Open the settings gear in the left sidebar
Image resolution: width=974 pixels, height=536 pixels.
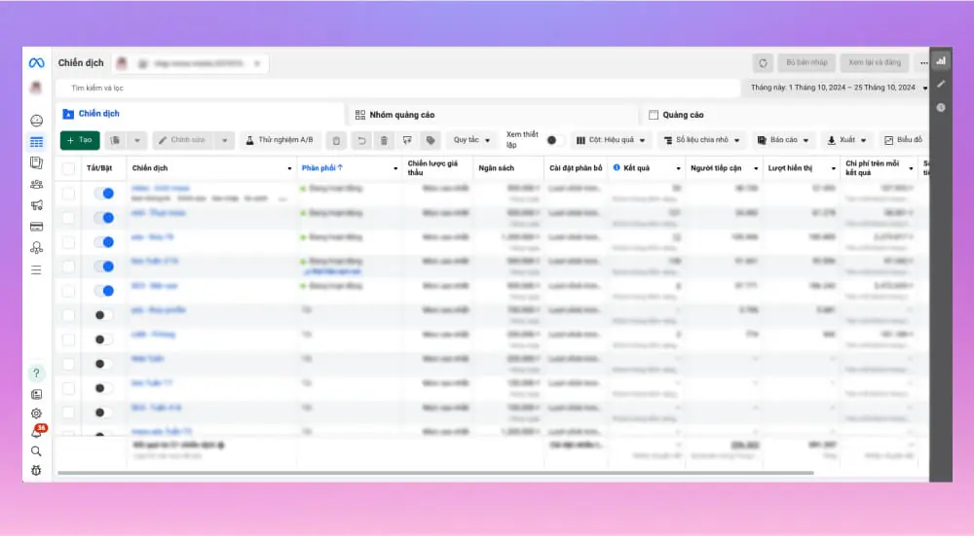36,413
